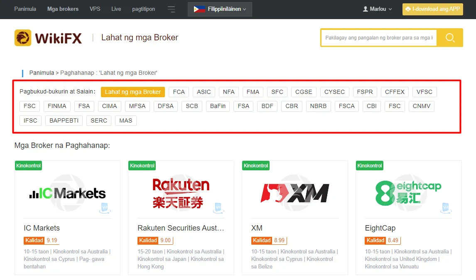476x280 pixels.
Task: Open the VPS menu item
Action: [x=95, y=9]
